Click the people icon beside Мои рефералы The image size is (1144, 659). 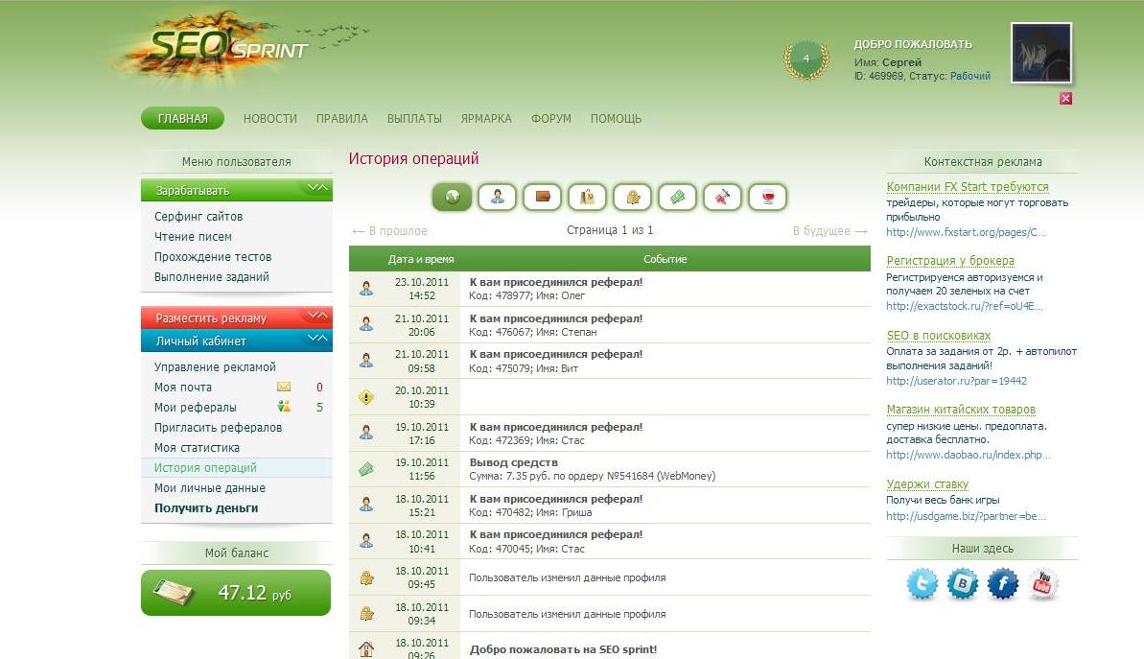pyautogui.click(x=284, y=407)
